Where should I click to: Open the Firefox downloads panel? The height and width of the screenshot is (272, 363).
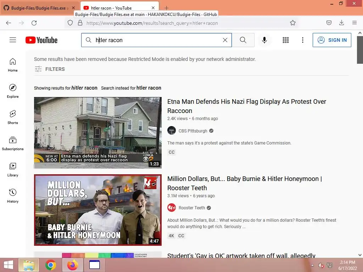[341, 23]
